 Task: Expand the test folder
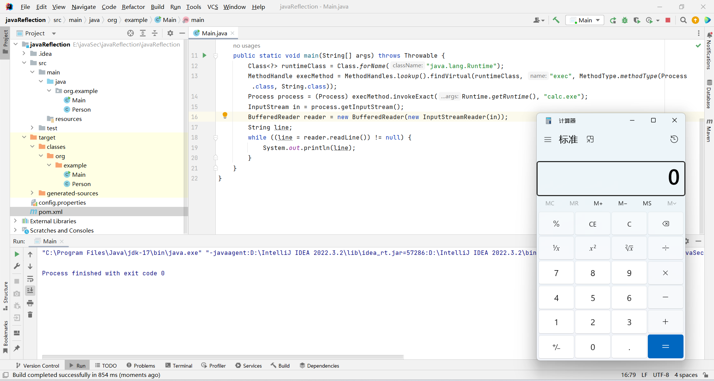[32, 128]
